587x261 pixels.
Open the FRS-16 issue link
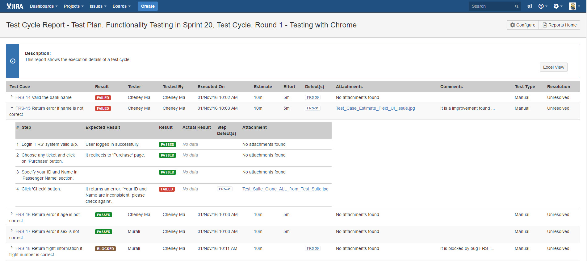click(23, 214)
